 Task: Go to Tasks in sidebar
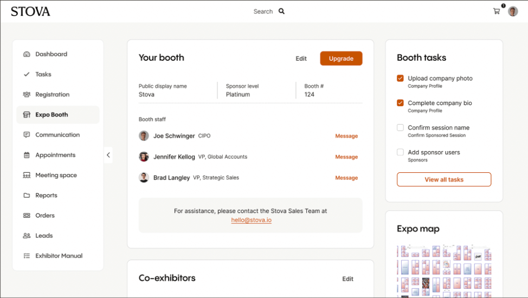[58, 74]
